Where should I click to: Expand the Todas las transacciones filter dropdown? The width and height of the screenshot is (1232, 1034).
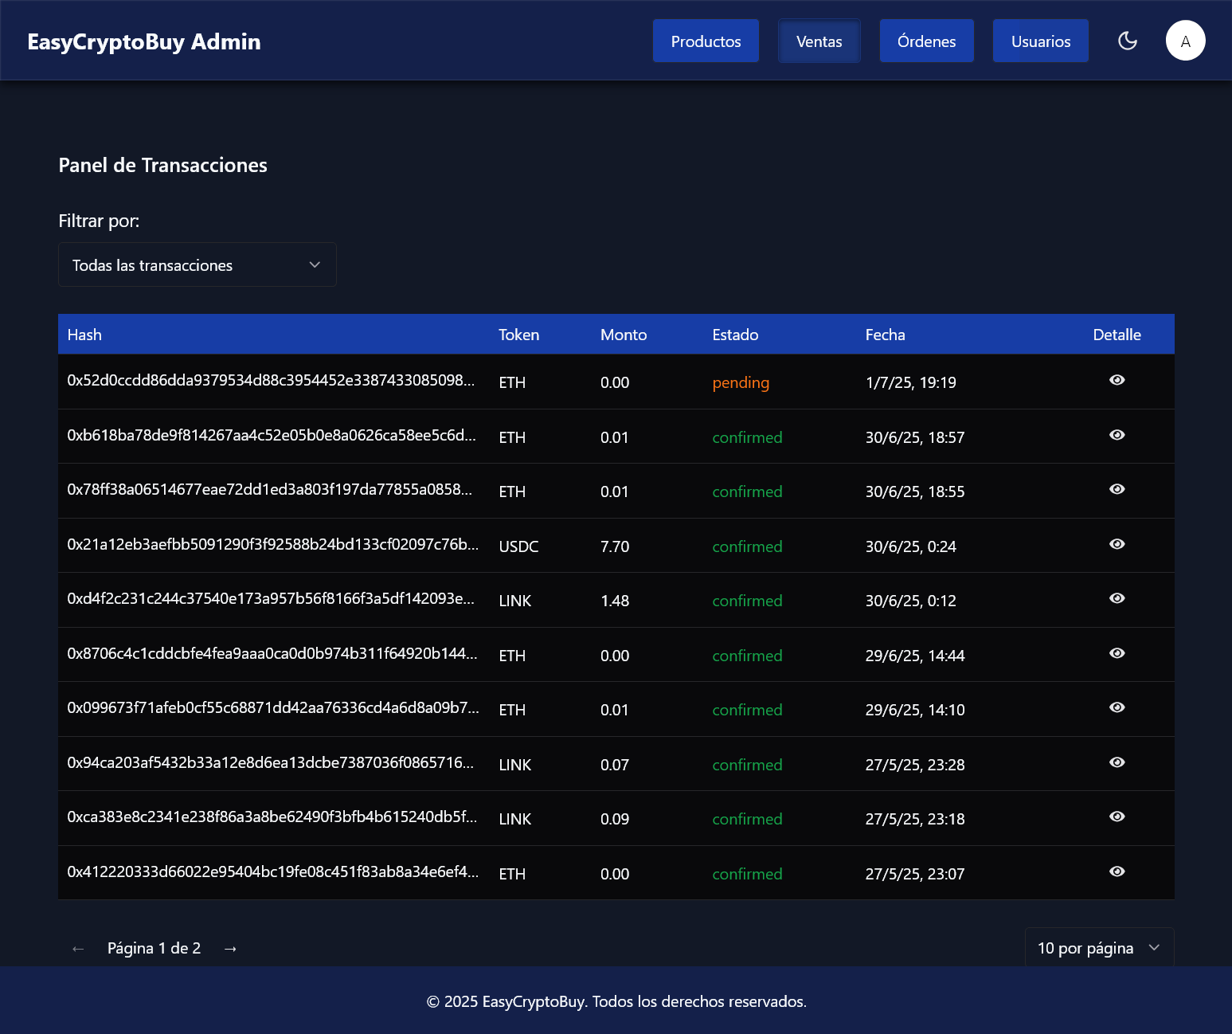198,264
